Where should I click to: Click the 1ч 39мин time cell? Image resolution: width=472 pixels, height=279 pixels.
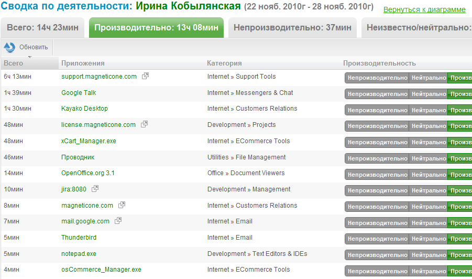tap(17, 93)
